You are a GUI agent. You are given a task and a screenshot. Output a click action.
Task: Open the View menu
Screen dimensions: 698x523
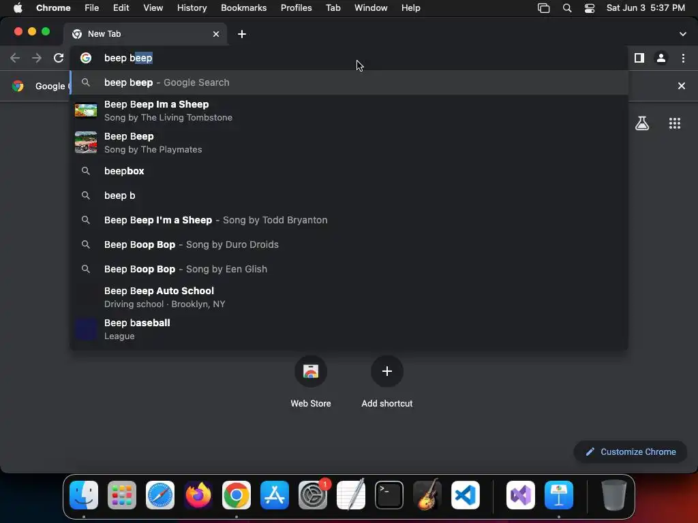pos(153,7)
